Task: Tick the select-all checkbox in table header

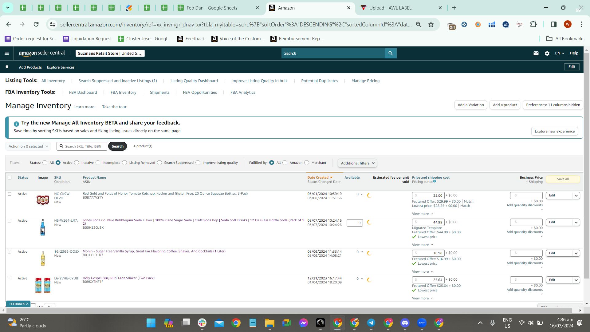Action: tap(10, 178)
